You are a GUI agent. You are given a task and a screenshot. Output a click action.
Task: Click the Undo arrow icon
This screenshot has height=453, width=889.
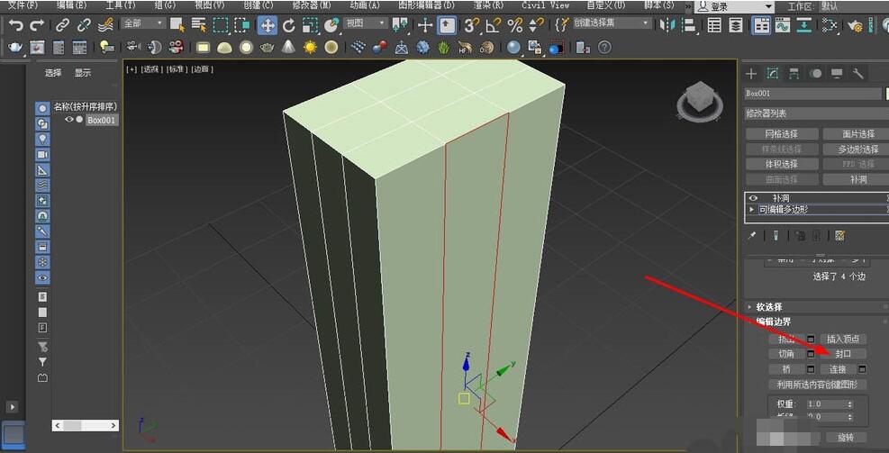coord(16,25)
